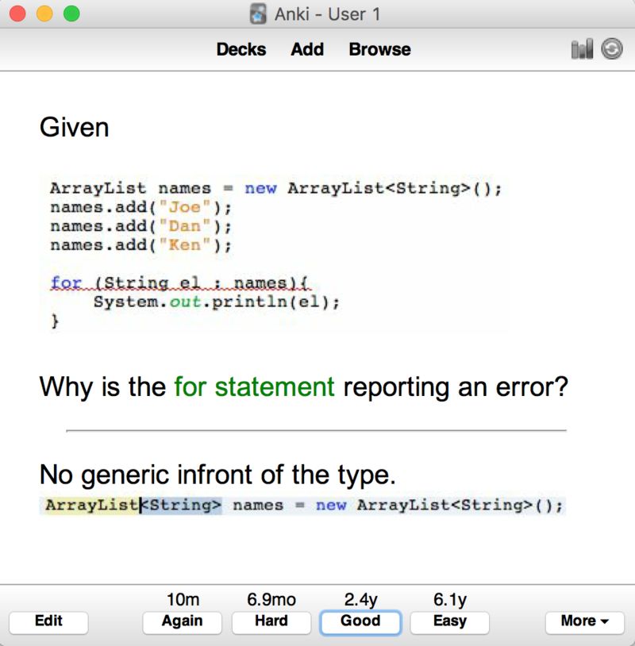Maximize the window using green button
The height and width of the screenshot is (646, 635).
click(71, 13)
